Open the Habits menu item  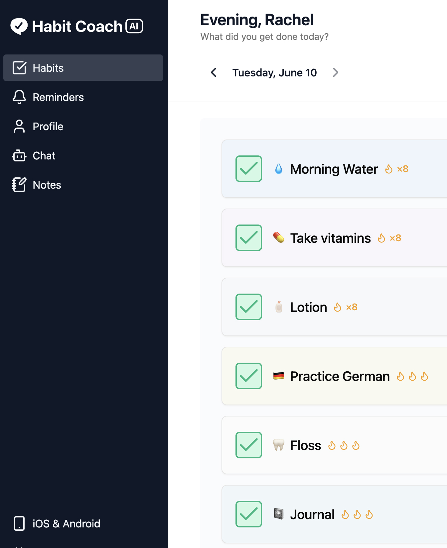click(83, 68)
